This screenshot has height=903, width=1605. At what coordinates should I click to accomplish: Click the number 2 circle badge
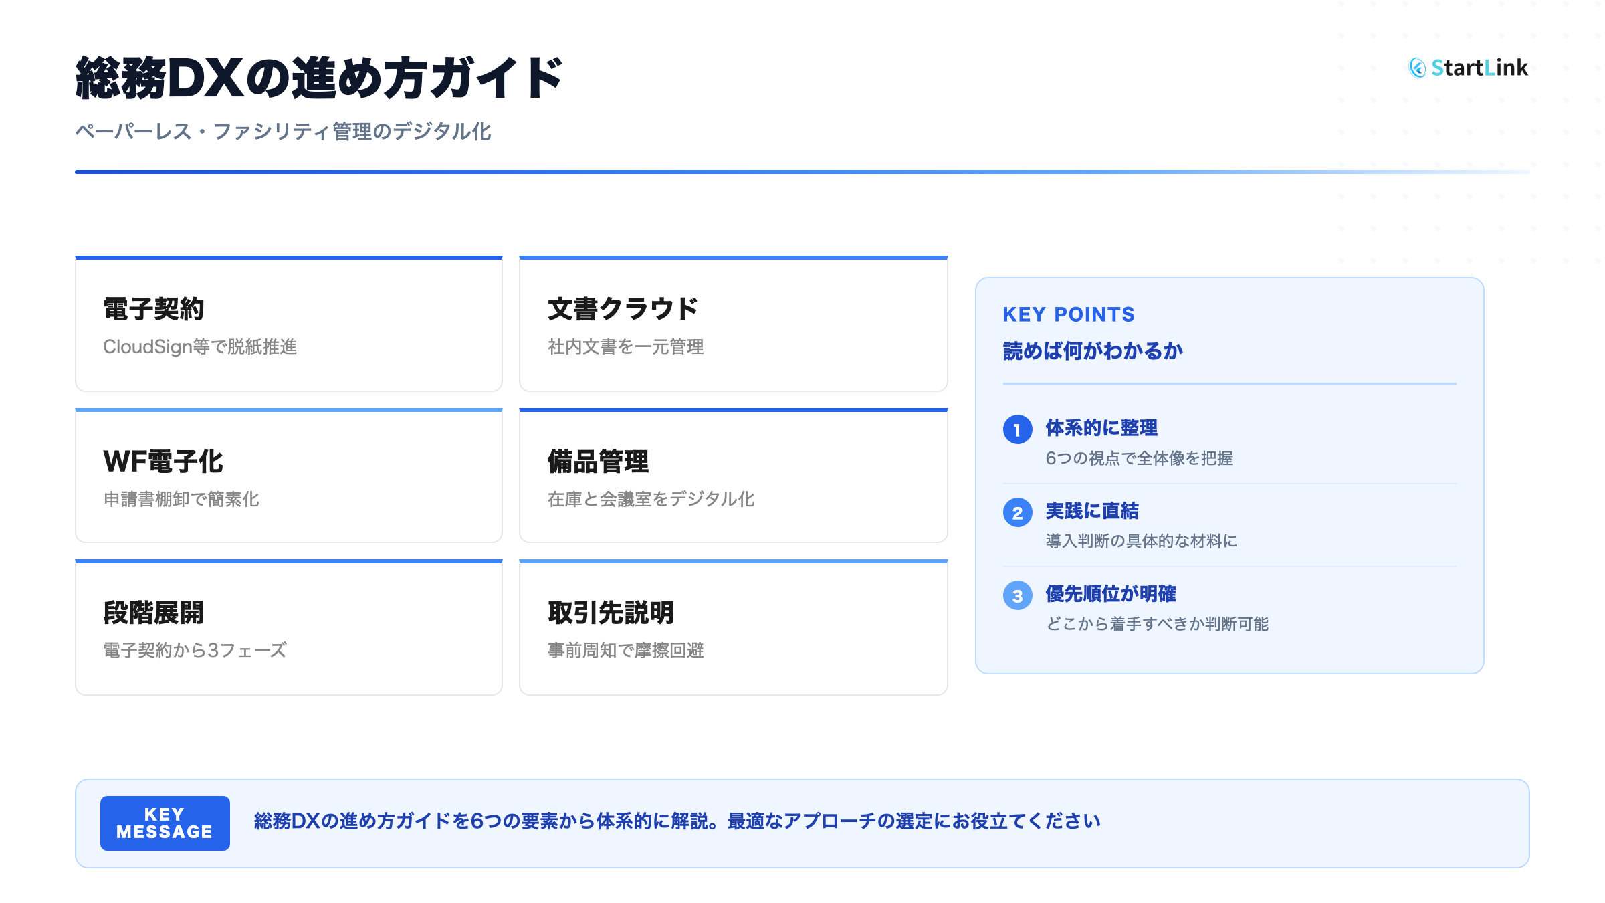(x=1017, y=512)
